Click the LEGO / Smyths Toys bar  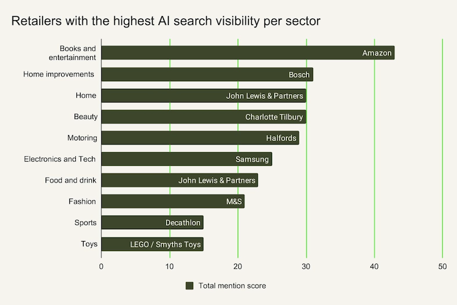tap(152, 244)
